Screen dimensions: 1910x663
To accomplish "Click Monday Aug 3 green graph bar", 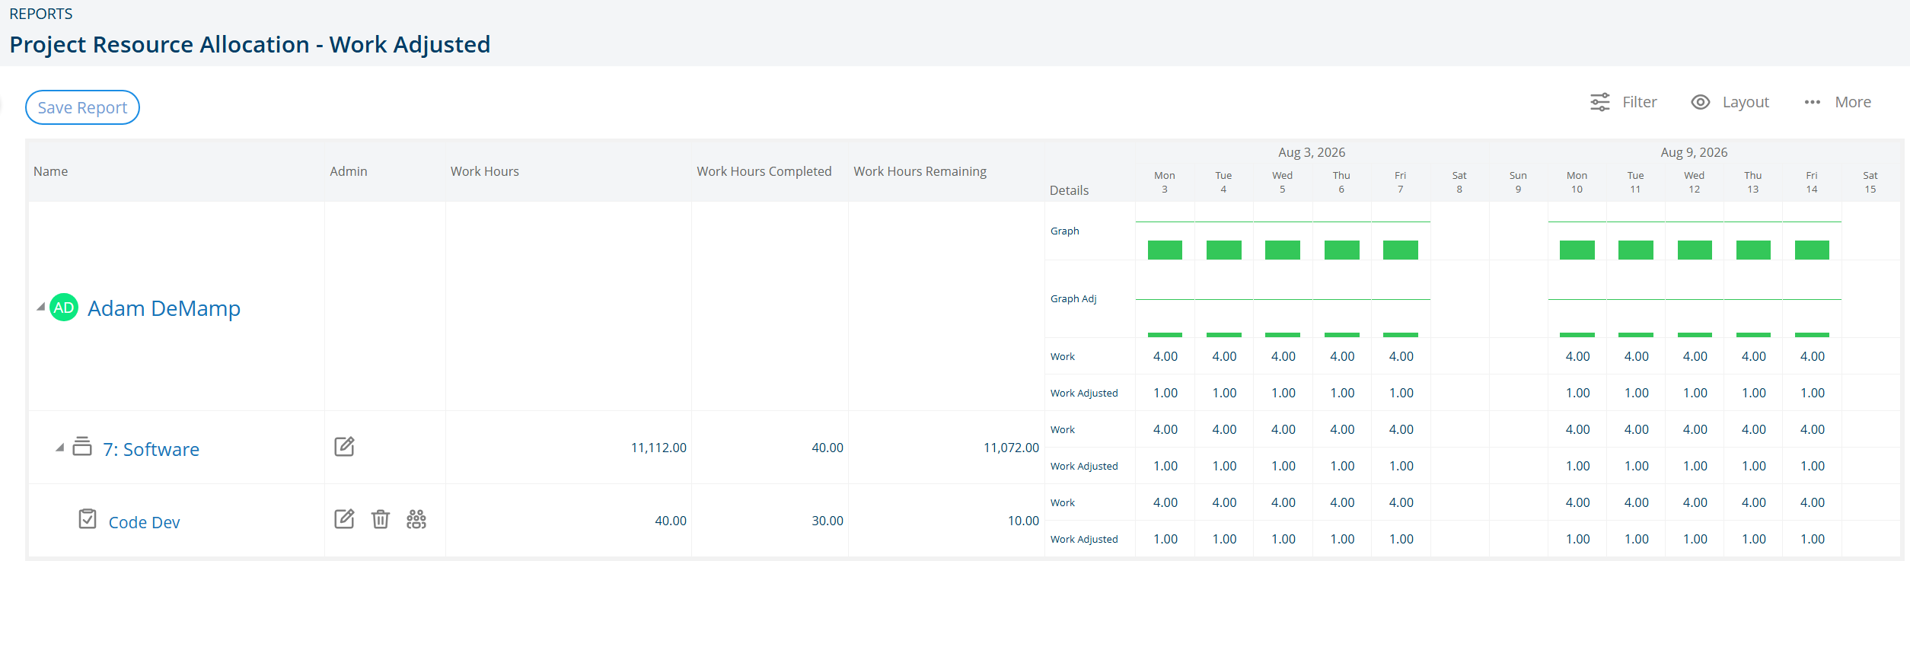I will [x=1165, y=250].
